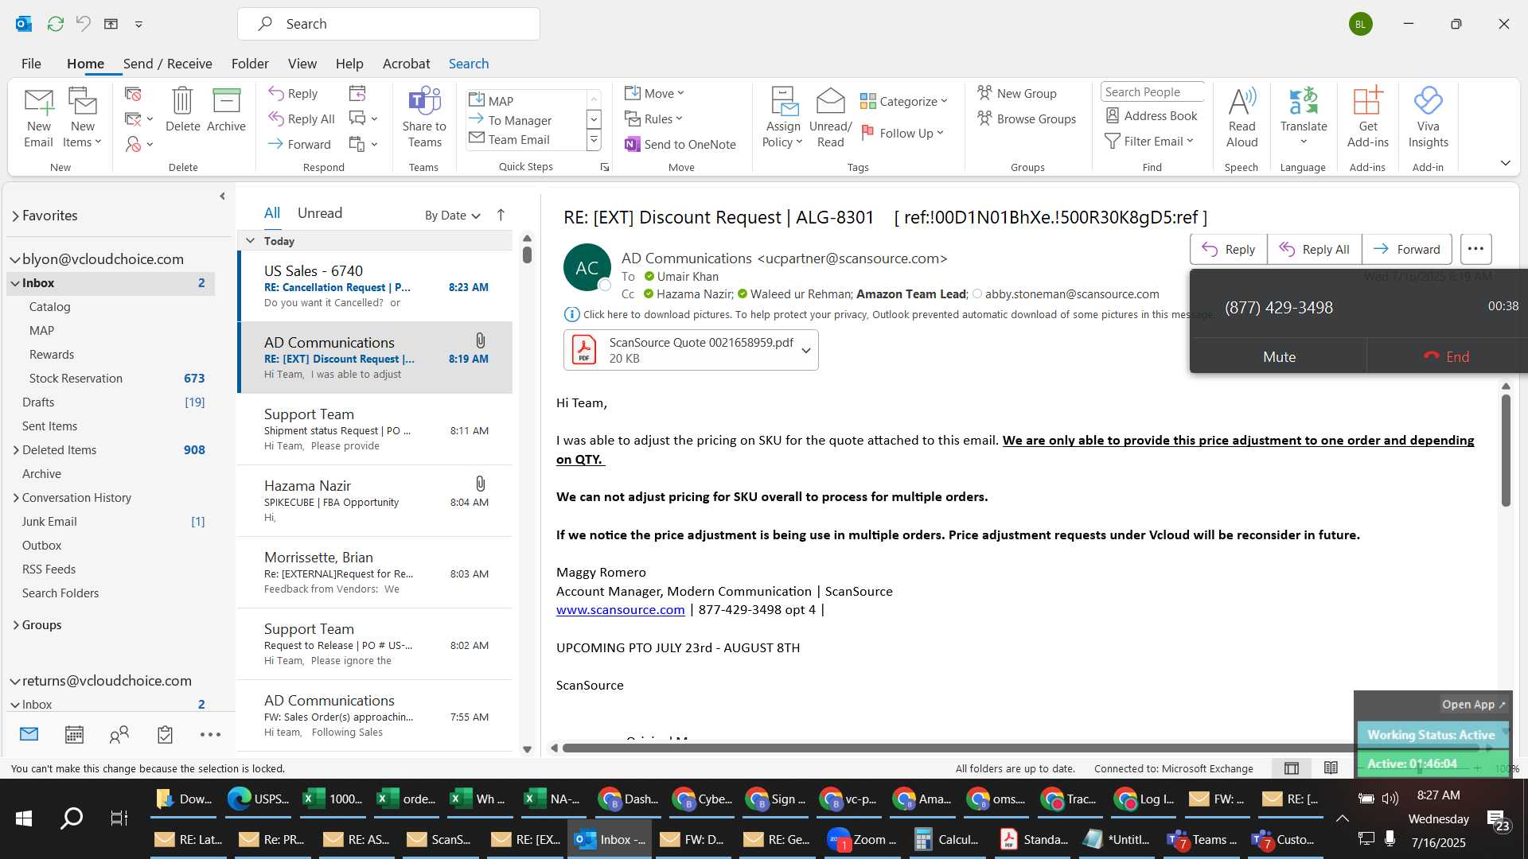Open the www.scansource.com link

[x=620, y=610]
